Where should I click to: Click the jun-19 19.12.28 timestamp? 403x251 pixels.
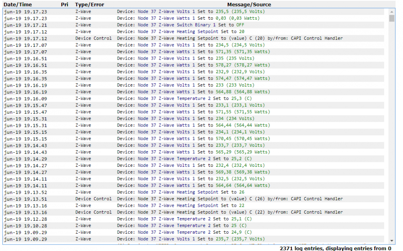25,219
